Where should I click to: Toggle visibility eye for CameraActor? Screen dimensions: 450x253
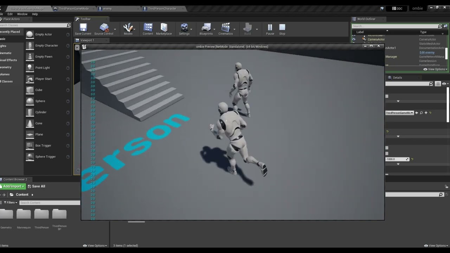click(x=354, y=39)
